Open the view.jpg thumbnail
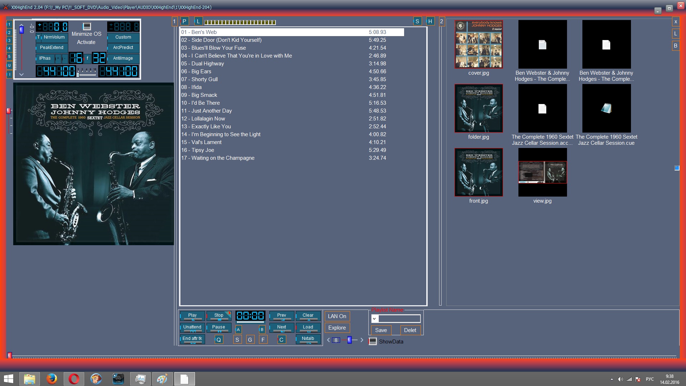Screen dimensions: 686x386 (542, 172)
